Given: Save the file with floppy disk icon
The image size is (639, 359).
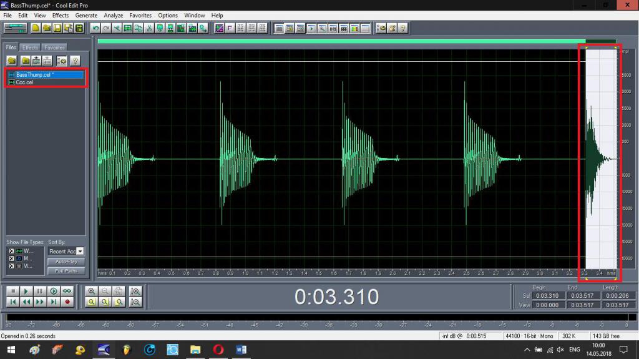Looking at the screenshot, I should pyautogui.click(x=57, y=28).
